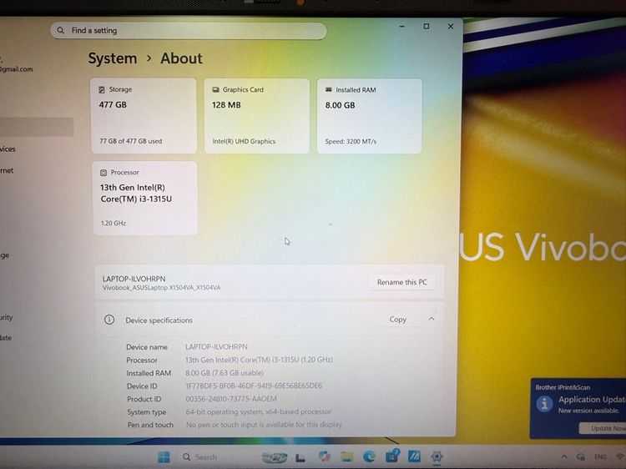Select the Device ID value text
The image size is (626, 469).
click(x=254, y=386)
